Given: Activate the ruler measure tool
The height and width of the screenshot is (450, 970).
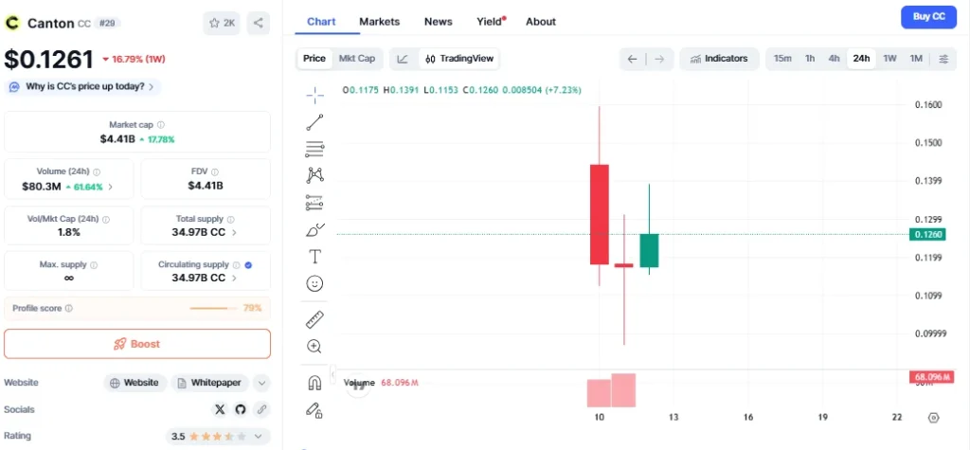Looking at the screenshot, I should click(314, 319).
